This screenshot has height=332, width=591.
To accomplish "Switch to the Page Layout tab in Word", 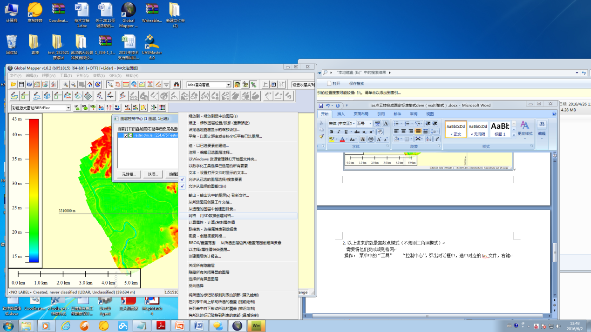I will (361, 114).
